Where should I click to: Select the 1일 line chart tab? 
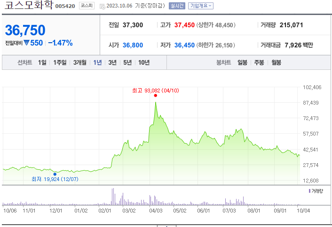[42, 62]
